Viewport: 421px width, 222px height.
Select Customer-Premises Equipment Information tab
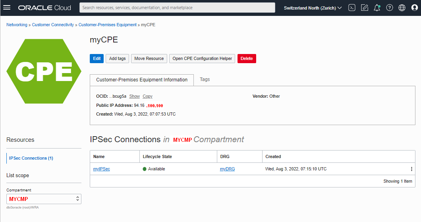(x=142, y=80)
